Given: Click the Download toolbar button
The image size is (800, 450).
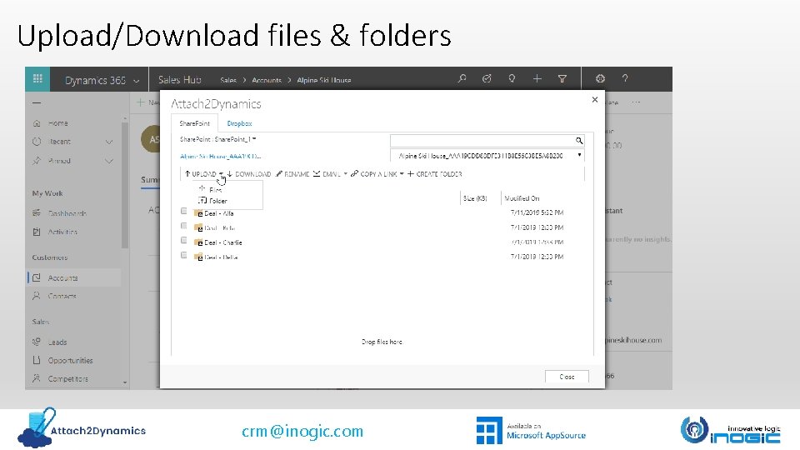Looking at the screenshot, I should click(249, 174).
